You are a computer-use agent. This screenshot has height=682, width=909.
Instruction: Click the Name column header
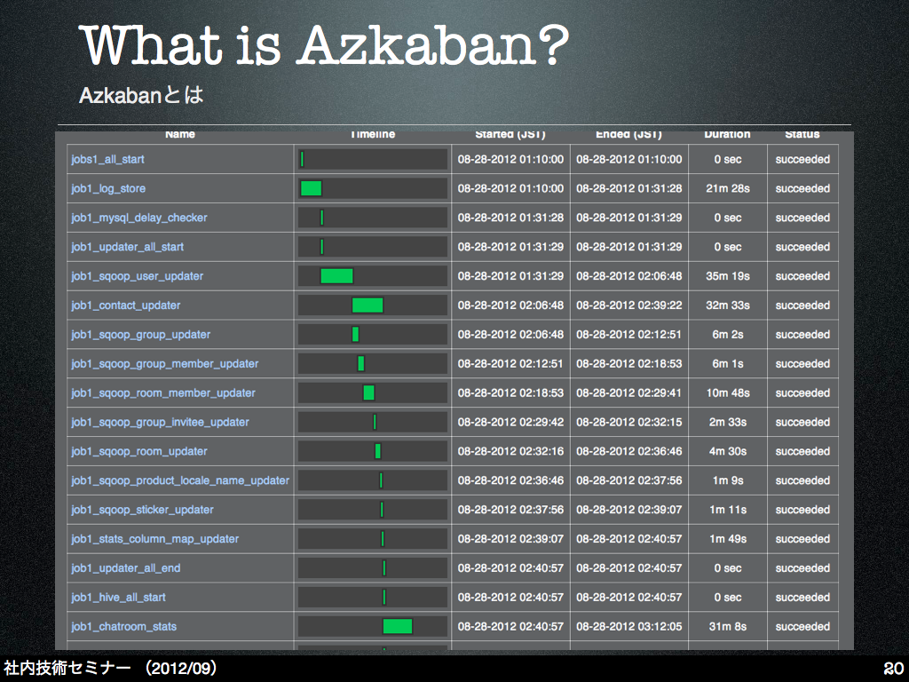179,135
